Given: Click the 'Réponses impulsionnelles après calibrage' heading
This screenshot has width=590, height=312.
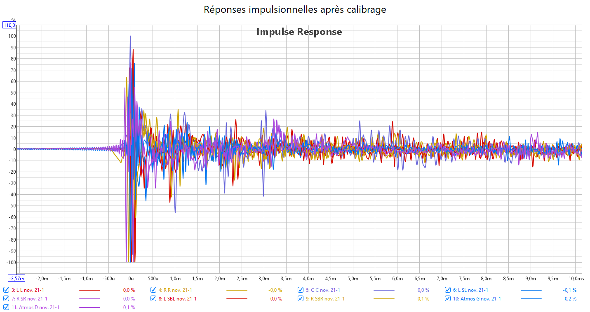Looking at the screenshot, I should tap(295, 9).
